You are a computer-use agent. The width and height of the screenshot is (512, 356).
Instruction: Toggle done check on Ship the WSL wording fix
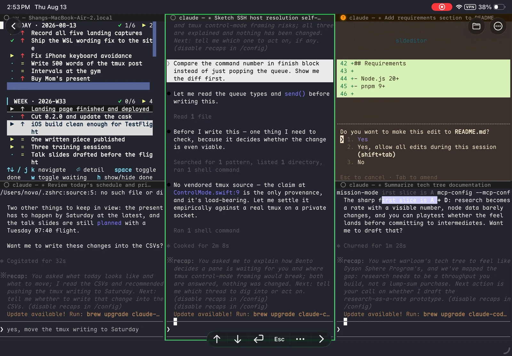click(12, 41)
